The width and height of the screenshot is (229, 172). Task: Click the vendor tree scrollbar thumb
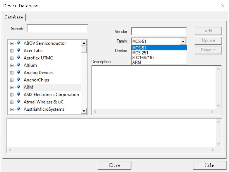(84, 50)
